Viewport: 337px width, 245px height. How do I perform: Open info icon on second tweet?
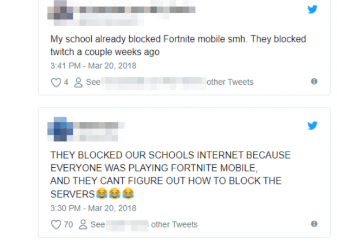click(x=314, y=224)
